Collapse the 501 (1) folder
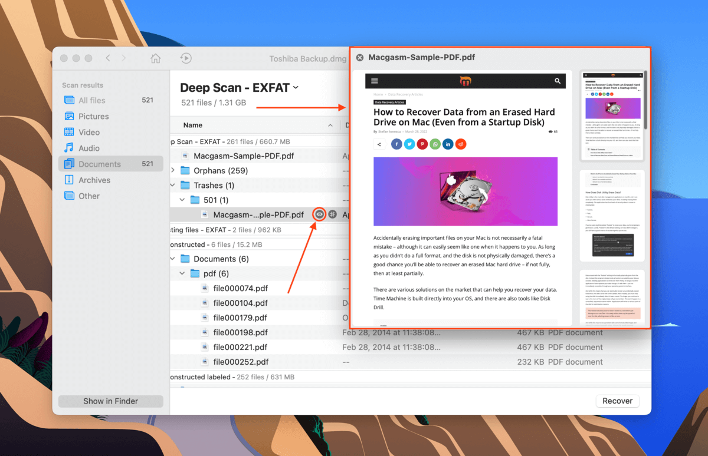The width and height of the screenshot is (708, 456). click(182, 200)
